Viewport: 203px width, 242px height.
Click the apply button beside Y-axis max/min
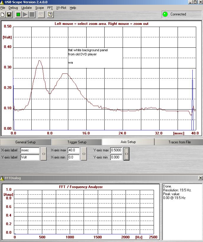[x=126, y=154]
